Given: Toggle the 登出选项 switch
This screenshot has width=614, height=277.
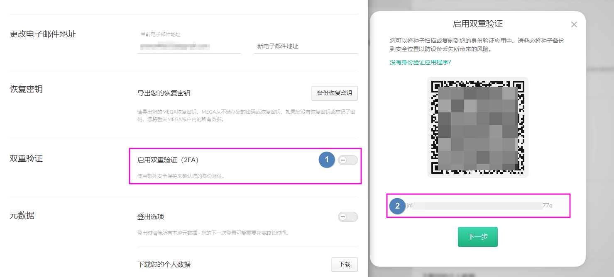Looking at the screenshot, I should 347,217.
